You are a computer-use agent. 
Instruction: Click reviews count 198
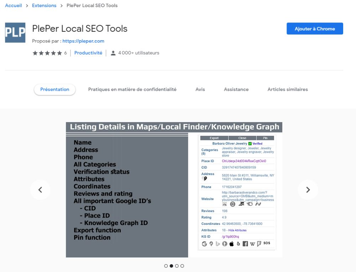(x=225, y=211)
